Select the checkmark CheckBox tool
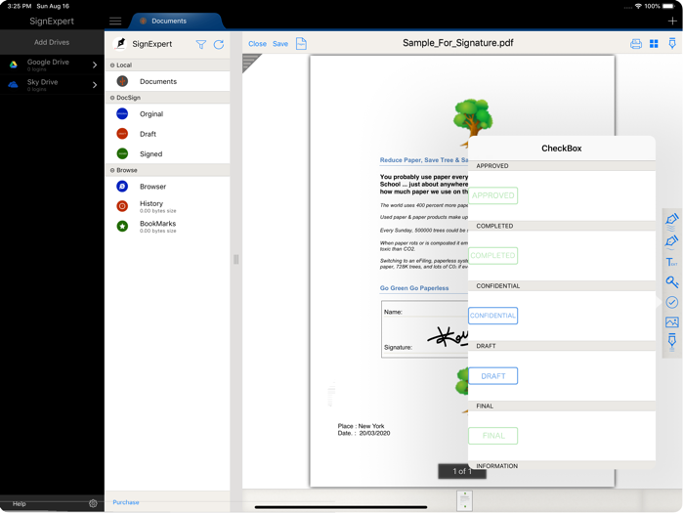684x513 pixels. (x=672, y=302)
